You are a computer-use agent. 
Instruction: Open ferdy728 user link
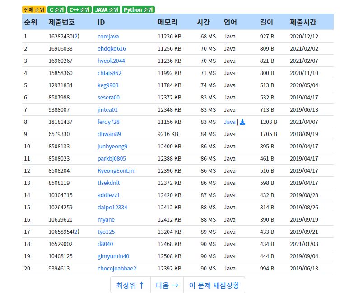point(109,122)
